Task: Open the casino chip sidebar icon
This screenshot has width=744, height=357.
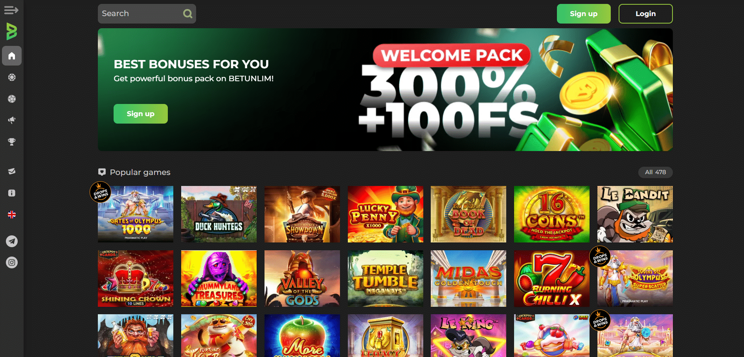Action: [12, 77]
